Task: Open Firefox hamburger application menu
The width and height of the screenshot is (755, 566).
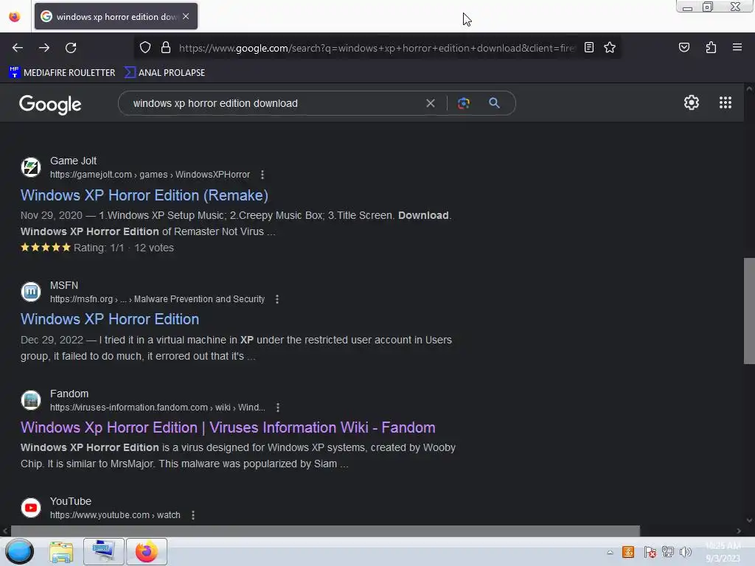Action: (x=737, y=47)
